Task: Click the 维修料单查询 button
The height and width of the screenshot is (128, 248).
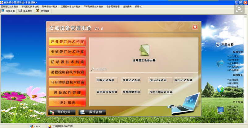Action: [x=131, y=92]
